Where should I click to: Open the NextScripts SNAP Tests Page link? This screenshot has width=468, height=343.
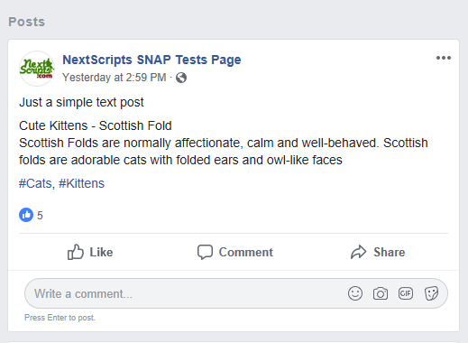(151, 60)
